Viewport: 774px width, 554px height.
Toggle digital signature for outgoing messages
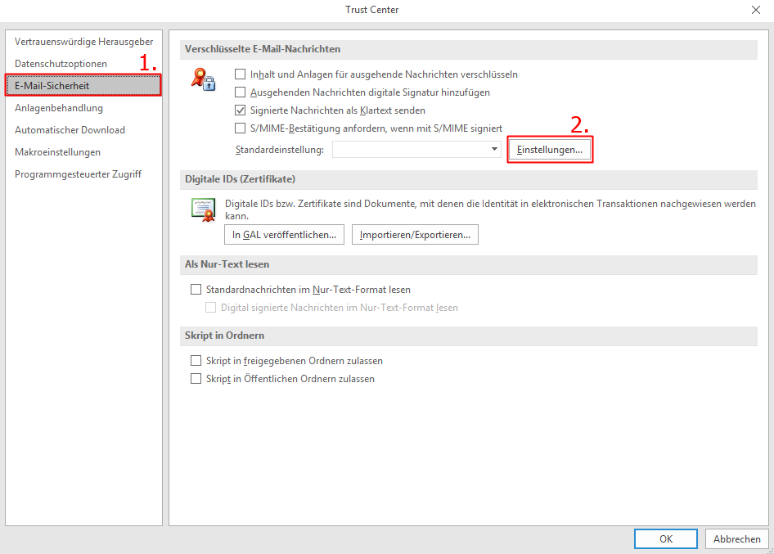(240, 92)
